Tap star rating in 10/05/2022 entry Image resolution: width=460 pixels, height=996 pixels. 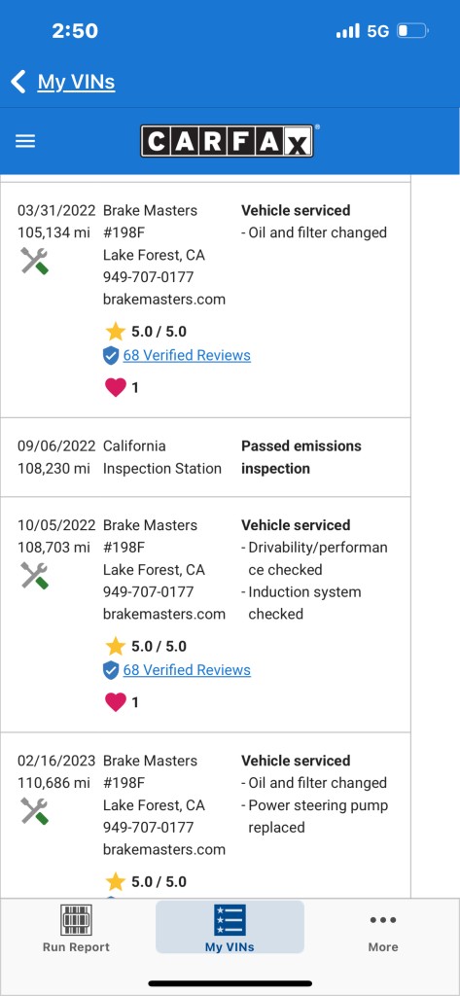pyautogui.click(x=146, y=647)
